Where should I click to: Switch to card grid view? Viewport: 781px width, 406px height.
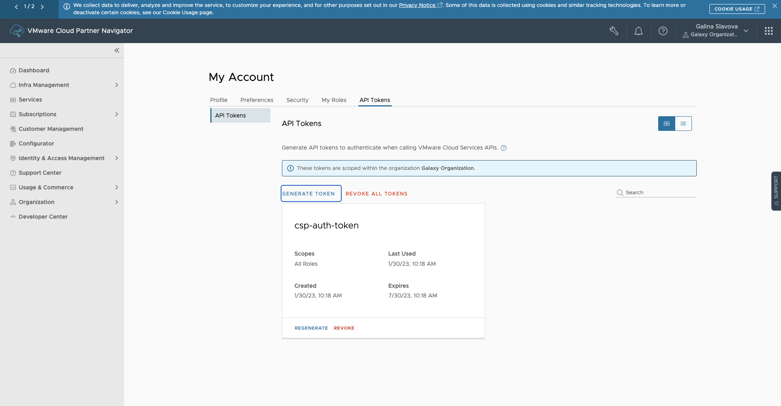[x=666, y=124]
